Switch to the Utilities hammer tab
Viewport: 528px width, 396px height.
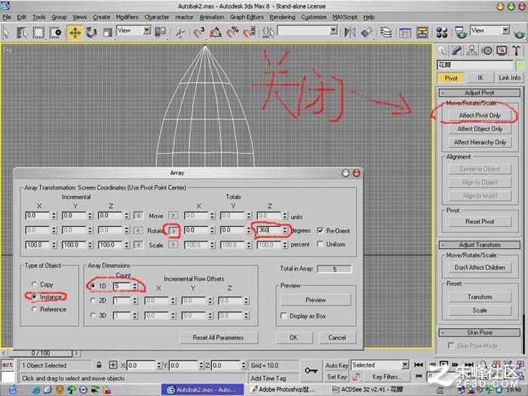516,51
